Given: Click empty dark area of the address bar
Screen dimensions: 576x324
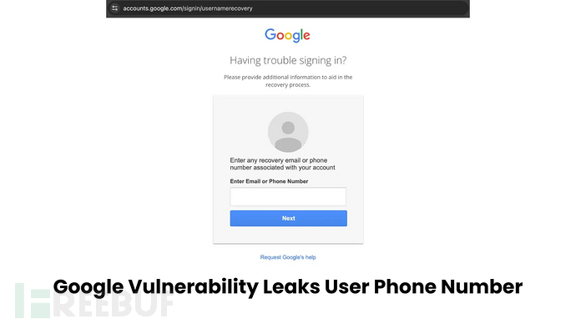Looking at the screenshot, I should click(x=360, y=8).
